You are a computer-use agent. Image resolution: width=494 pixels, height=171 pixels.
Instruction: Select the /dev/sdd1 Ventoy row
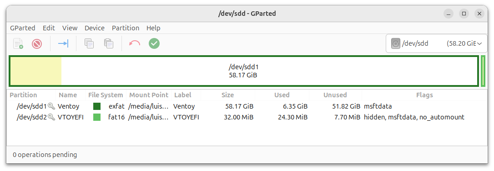(247, 106)
